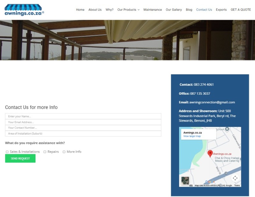Click the locked parking icon on the map
Screen dimensions: 255x197
[226, 173]
